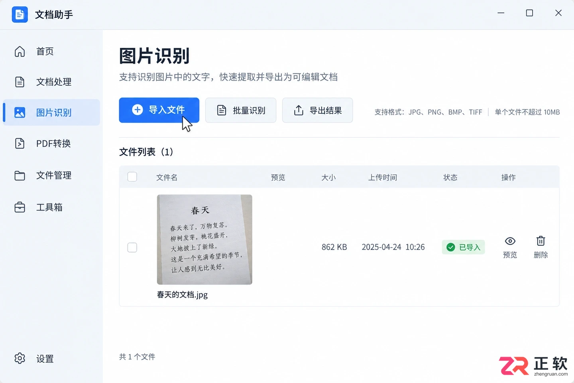Viewport: 574px width, 383px height.
Task: Maximize the 文档助手 window
Action: [x=529, y=13]
